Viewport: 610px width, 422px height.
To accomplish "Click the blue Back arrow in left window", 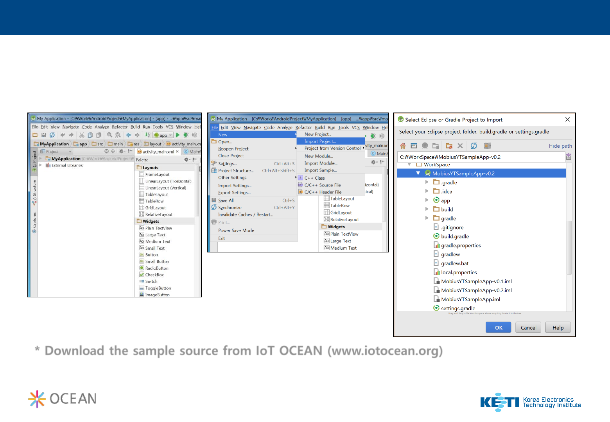I will pyautogui.click(x=128, y=135).
